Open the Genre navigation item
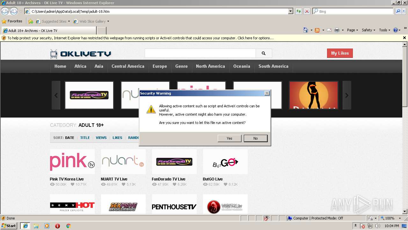Image resolution: width=408 pixels, height=230 pixels. pos(181,66)
